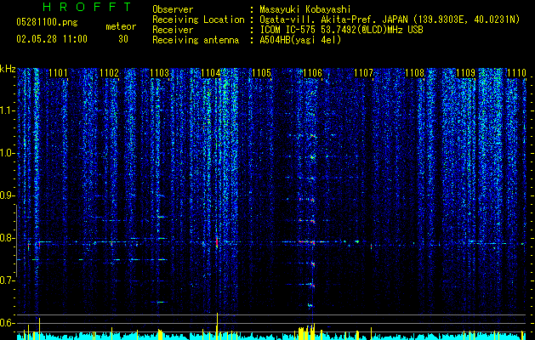
Task: Click the 1105 time marker
Action: 261,73
